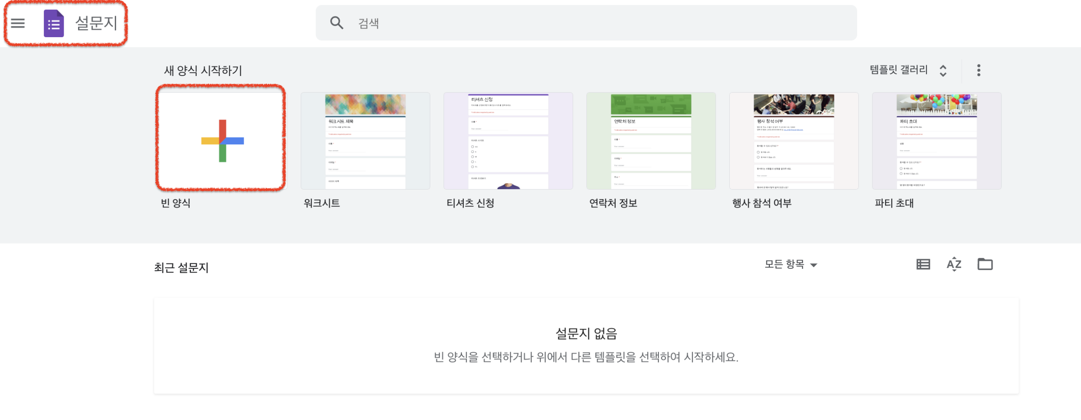The width and height of the screenshot is (1081, 420).
Task: Select the 티셔츠 신청 template
Action: (508, 140)
